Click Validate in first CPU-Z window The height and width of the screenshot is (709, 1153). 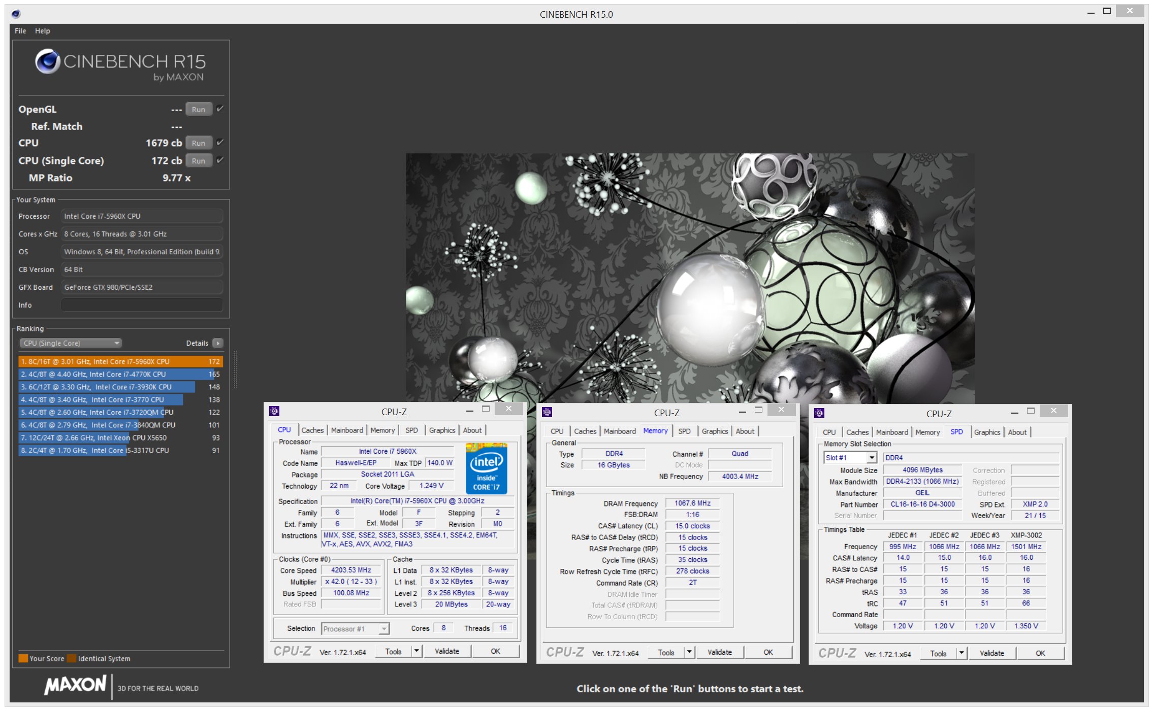447,651
